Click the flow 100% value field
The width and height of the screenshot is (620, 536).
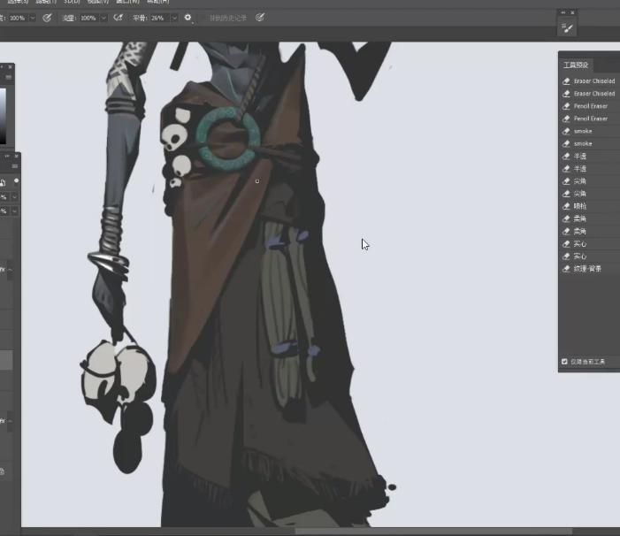[89, 19]
